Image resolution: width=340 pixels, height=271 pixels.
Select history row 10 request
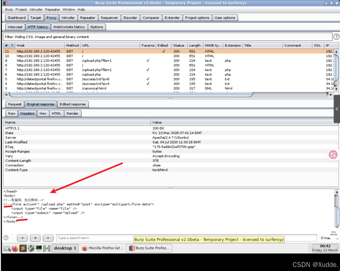pos(168,56)
